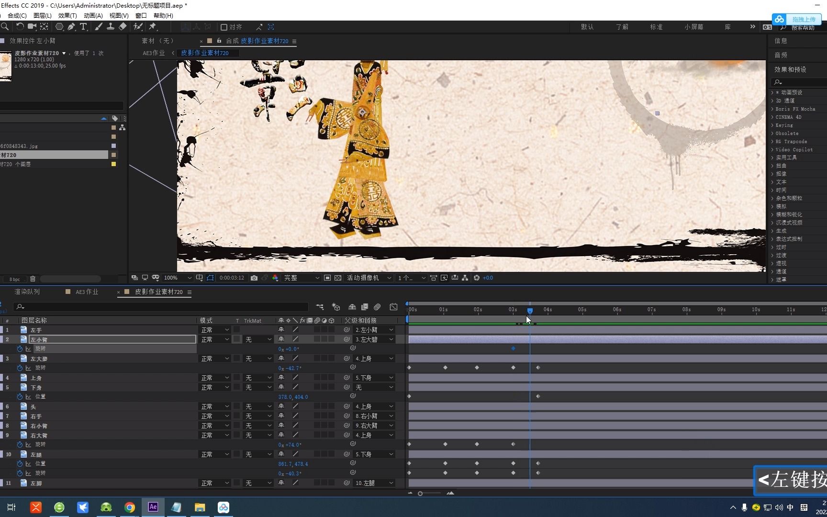
Task: Click the yellow label swatch in project panel
Action: pos(113,164)
